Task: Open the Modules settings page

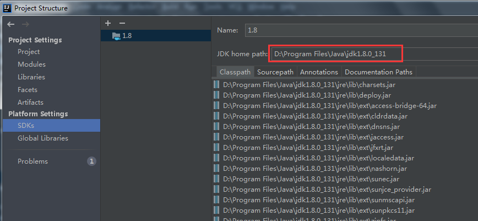Action: pyautogui.click(x=31, y=64)
